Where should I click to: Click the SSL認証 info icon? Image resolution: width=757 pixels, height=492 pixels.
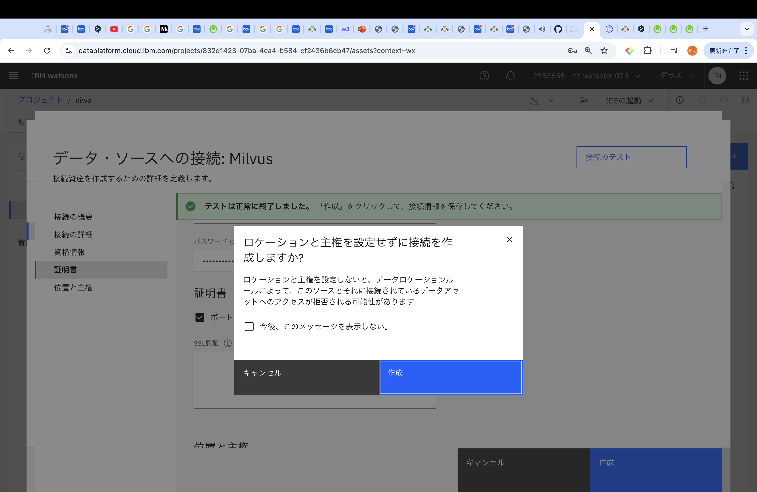tap(227, 343)
